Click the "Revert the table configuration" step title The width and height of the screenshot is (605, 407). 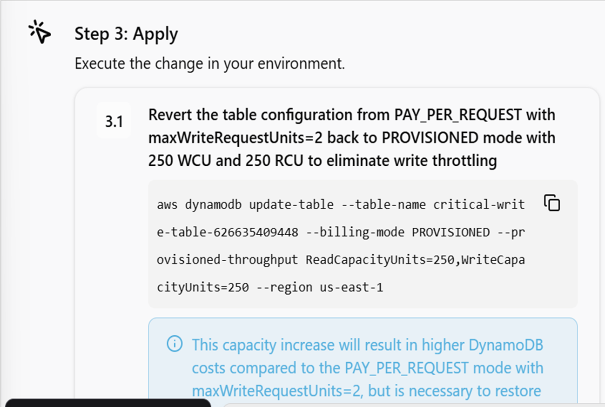coord(352,137)
